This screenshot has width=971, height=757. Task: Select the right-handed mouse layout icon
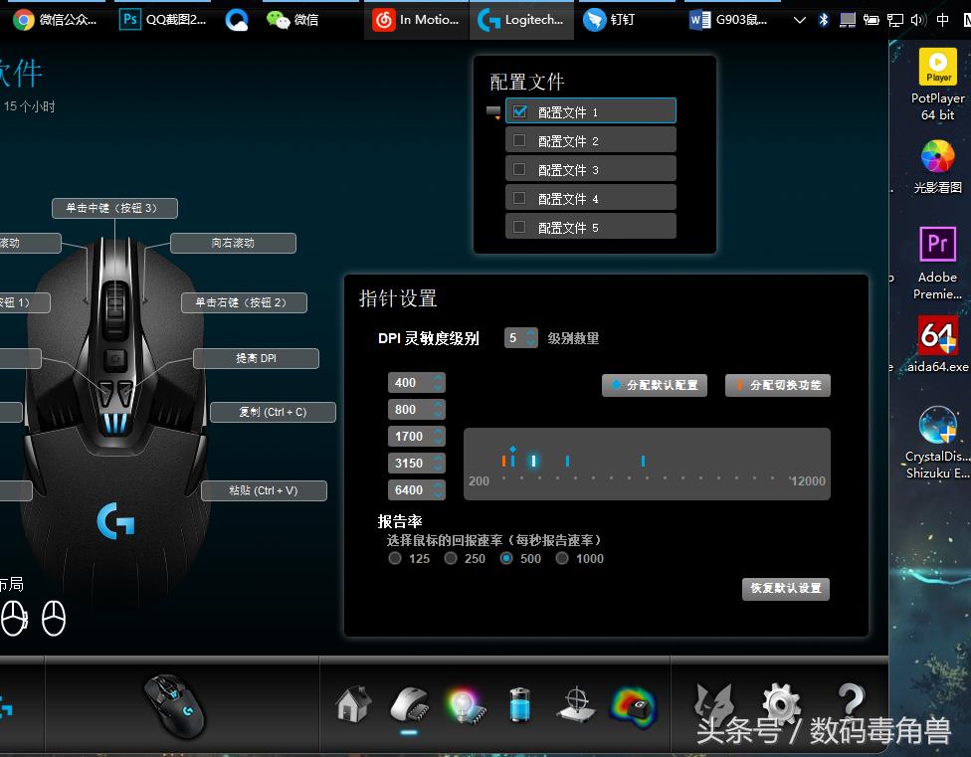(x=54, y=618)
